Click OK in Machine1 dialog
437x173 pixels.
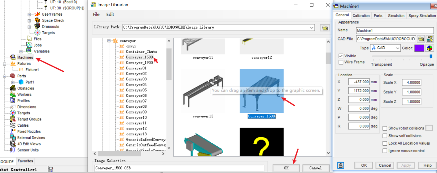point(364,165)
